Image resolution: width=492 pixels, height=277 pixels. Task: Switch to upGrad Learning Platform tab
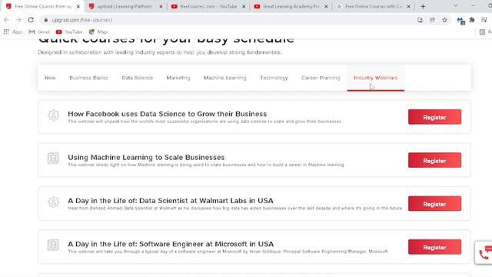point(125,6)
